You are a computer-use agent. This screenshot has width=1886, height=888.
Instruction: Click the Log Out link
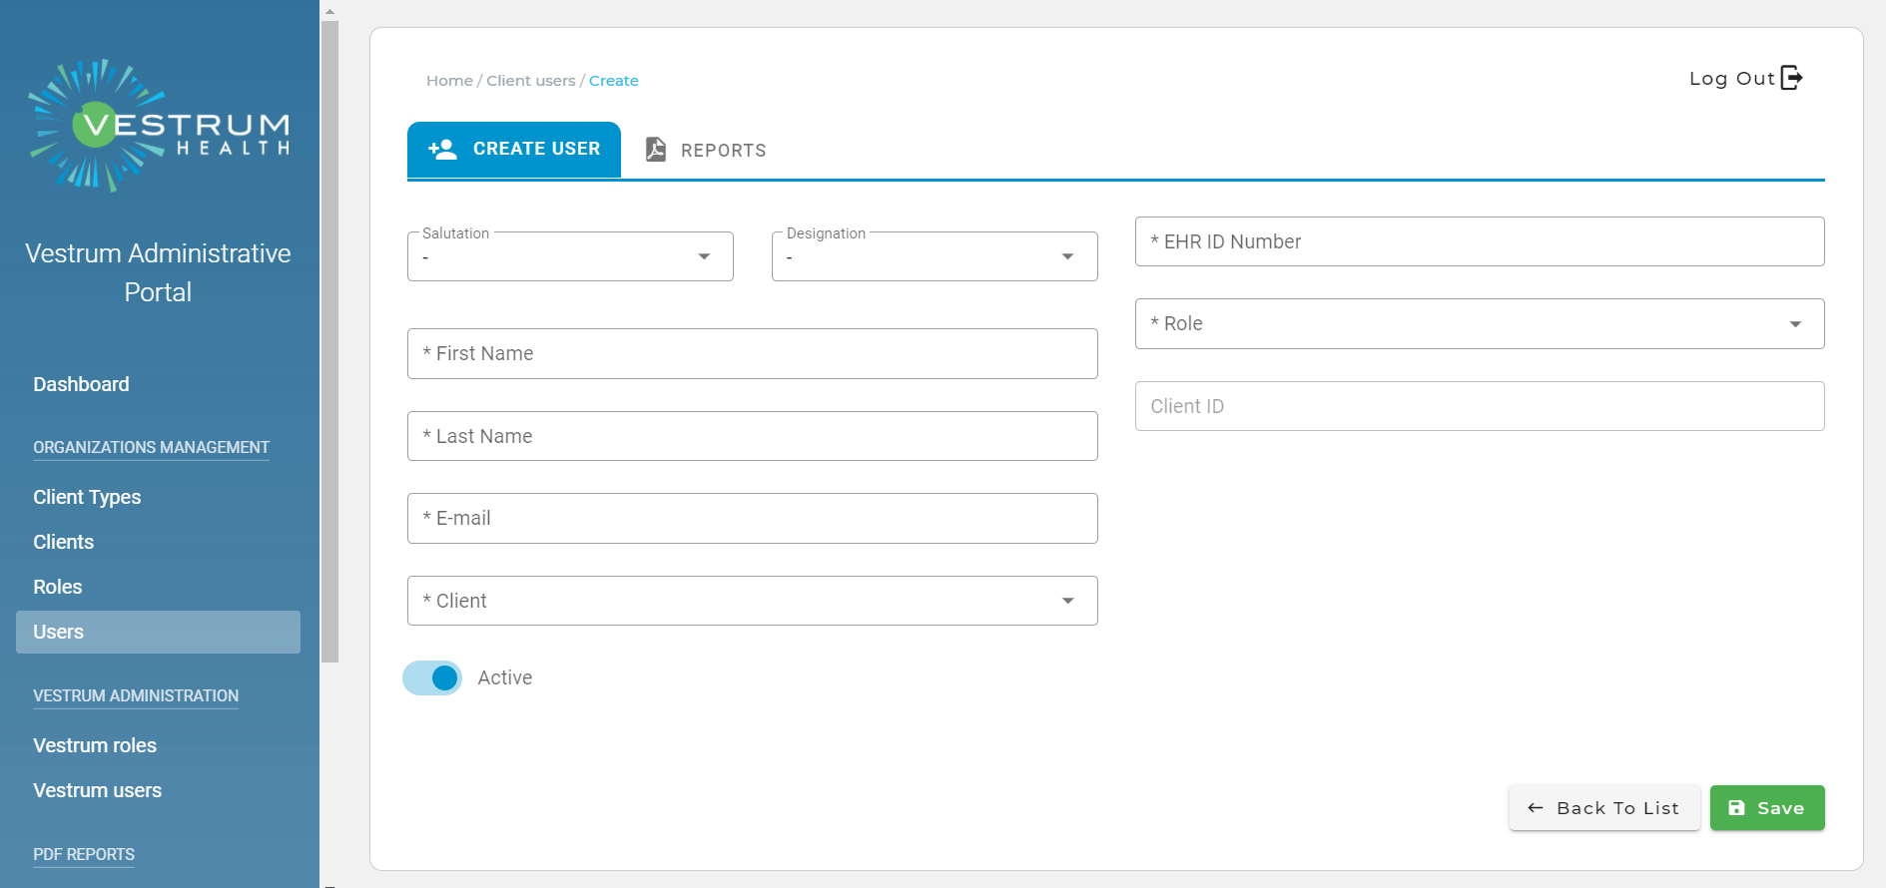click(1745, 78)
